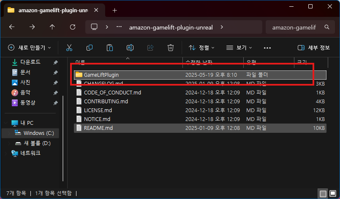Click the Rename icon
This screenshot has width=340, height=199.
(x=130, y=48)
